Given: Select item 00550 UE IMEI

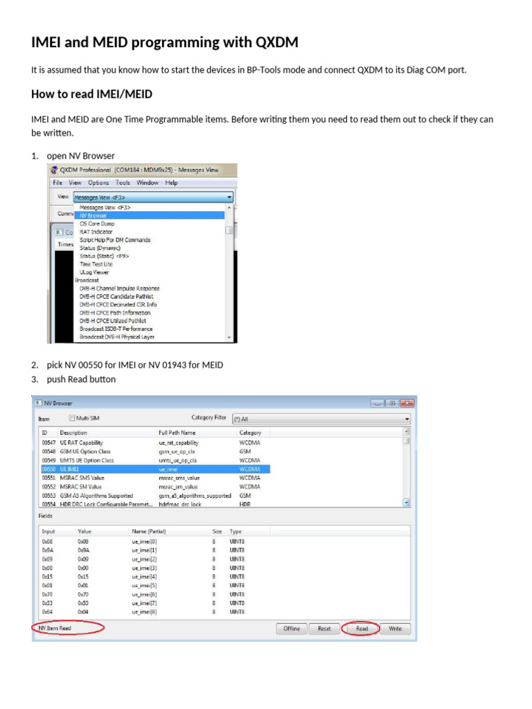Looking at the screenshot, I should (155, 469).
